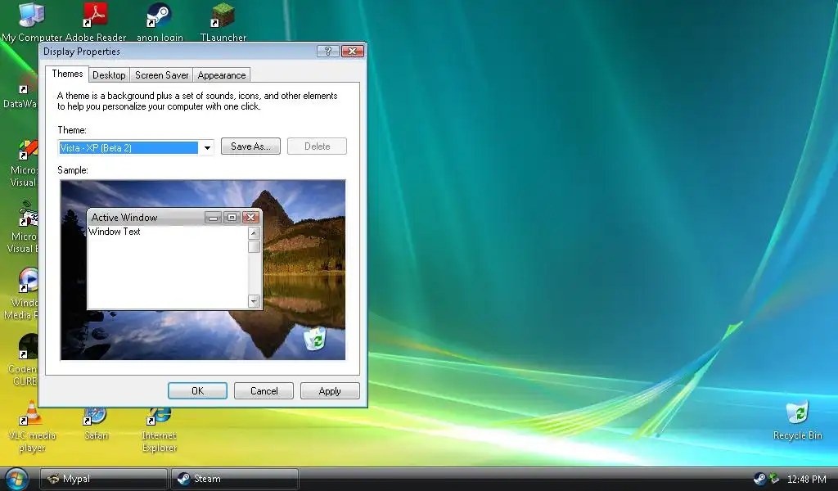Select the lower Microsoft Visual shortcut
This screenshot has height=491, width=838.
(x=23, y=228)
